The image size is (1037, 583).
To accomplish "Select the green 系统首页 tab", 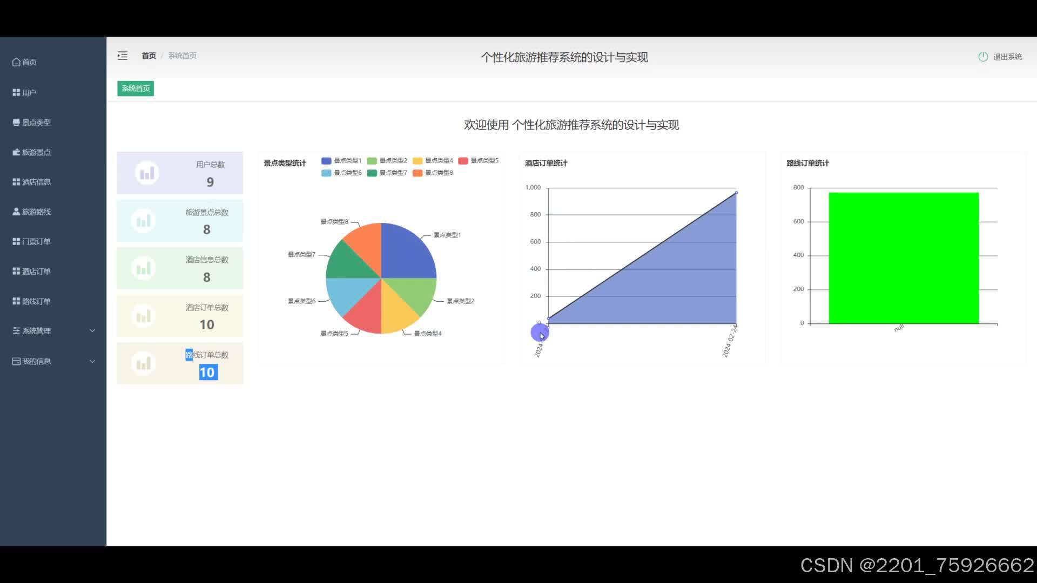I will click(x=136, y=89).
